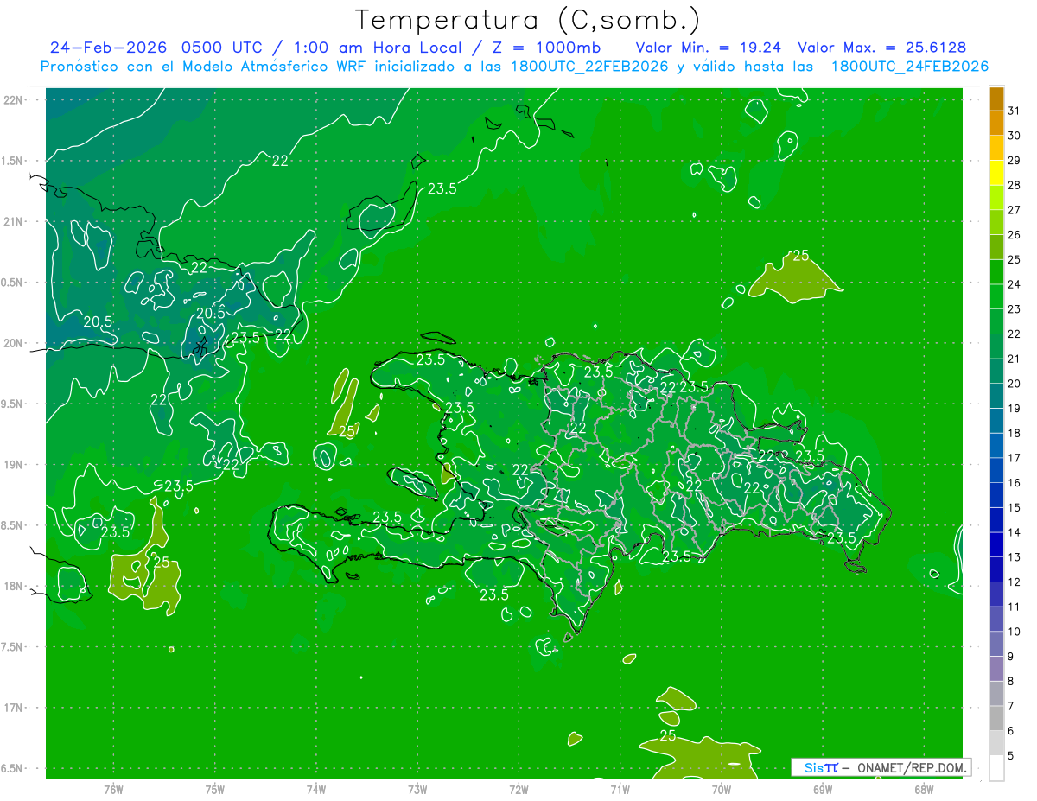Click color scale value 27
1037x801 pixels.
[x=1015, y=210]
